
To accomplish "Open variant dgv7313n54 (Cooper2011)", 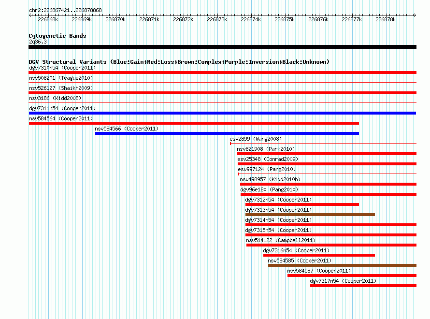I will tap(278, 210).
